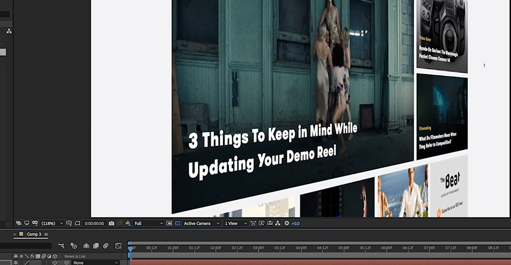This screenshot has height=265, width=511.
Task: Click the icon left of the timecode
Action: click(x=77, y=223)
